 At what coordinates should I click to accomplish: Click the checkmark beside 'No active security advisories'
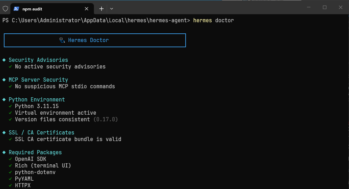coord(10,67)
